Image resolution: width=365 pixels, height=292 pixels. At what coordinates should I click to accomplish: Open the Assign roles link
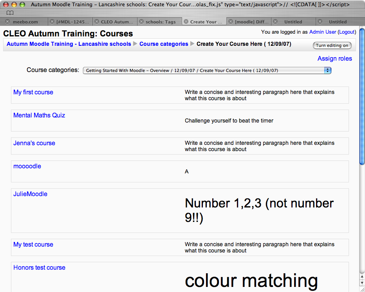335,58
